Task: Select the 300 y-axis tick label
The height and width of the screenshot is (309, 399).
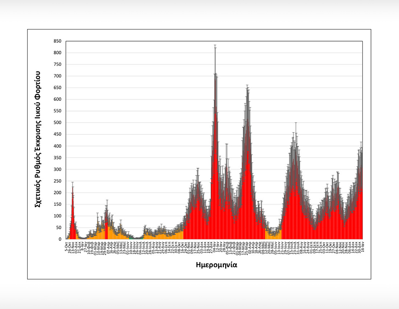Action: pos(57,169)
